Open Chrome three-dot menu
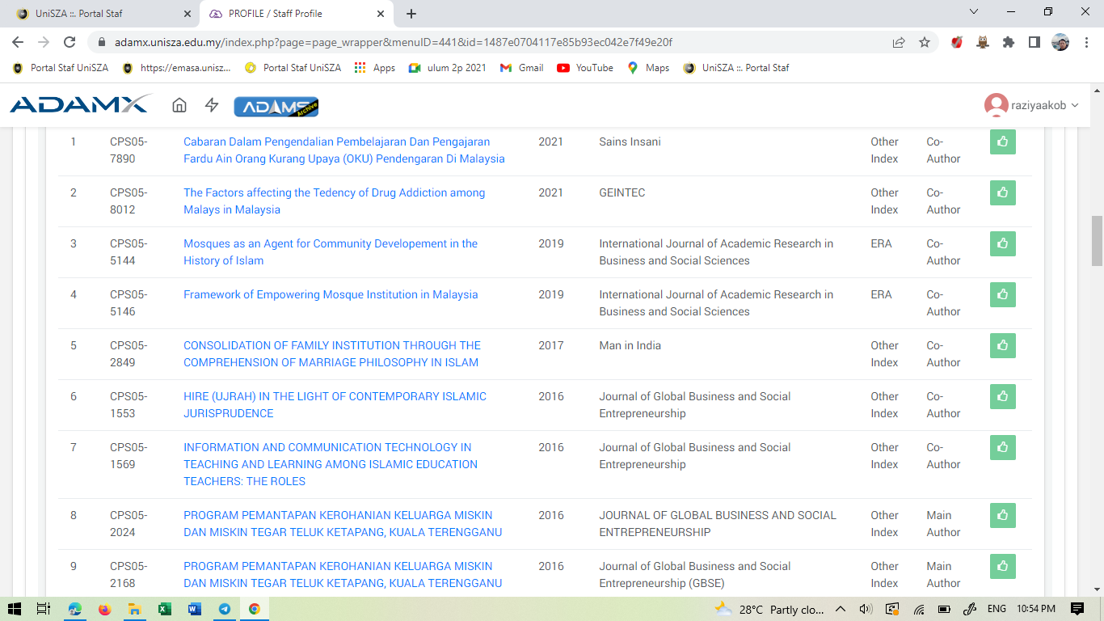Image resolution: width=1104 pixels, height=621 pixels. tap(1086, 42)
